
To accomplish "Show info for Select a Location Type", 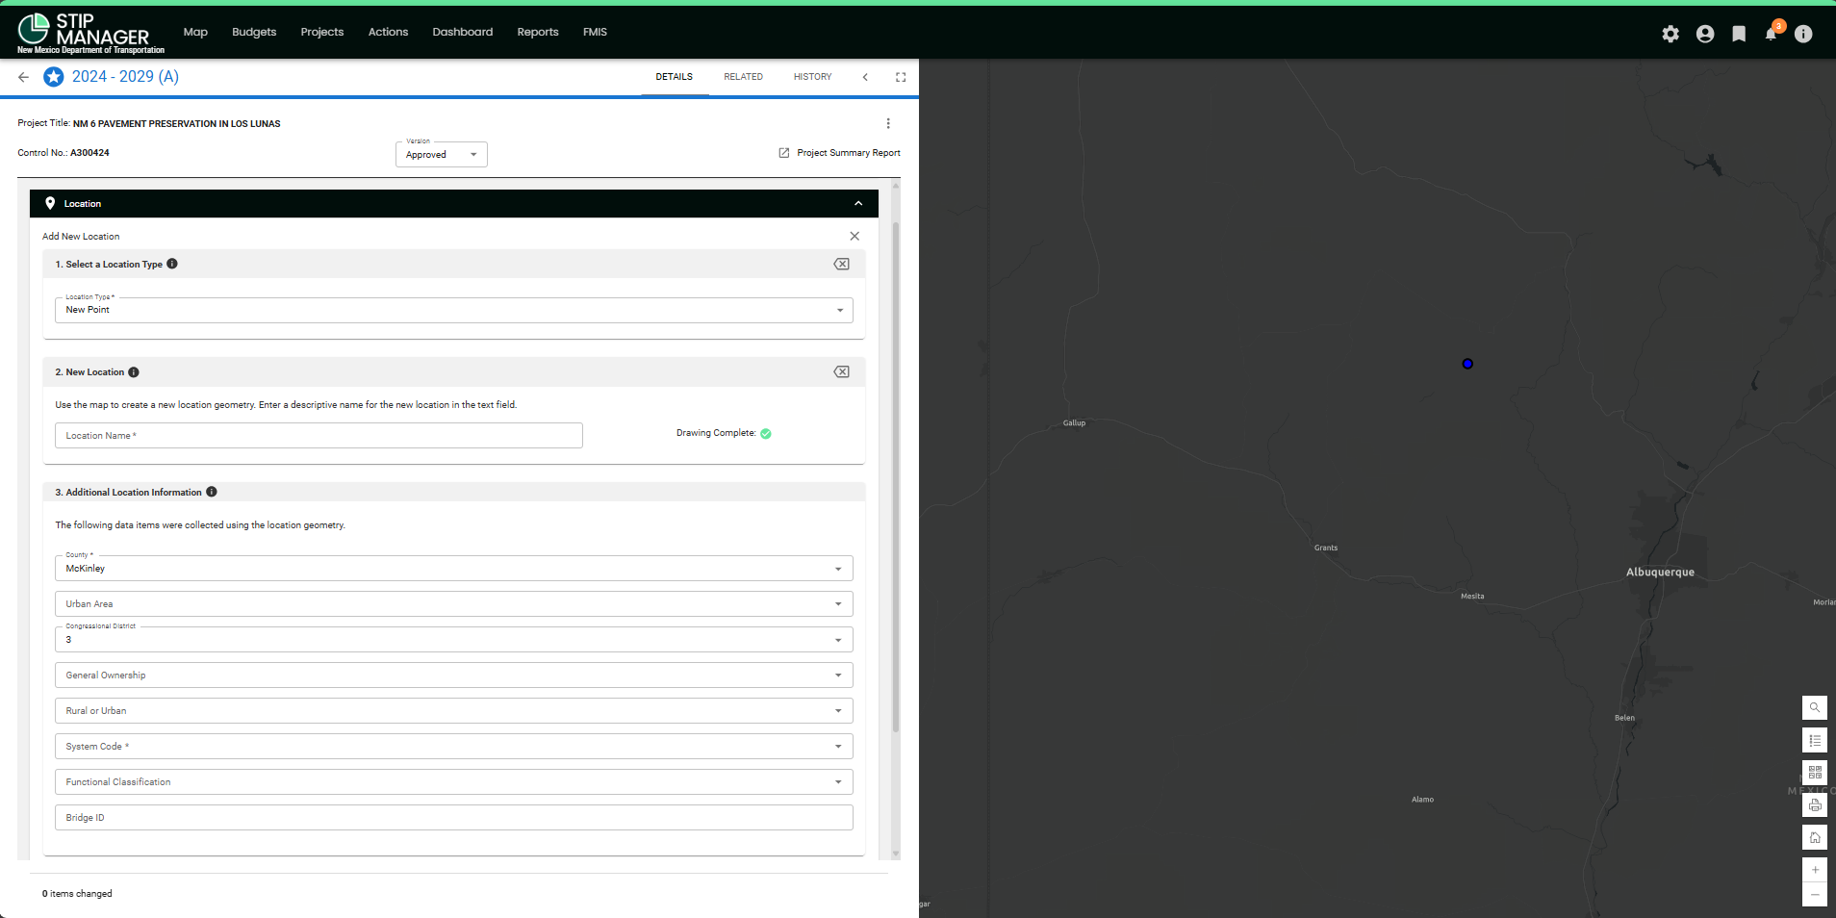I will tap(172, 264).
